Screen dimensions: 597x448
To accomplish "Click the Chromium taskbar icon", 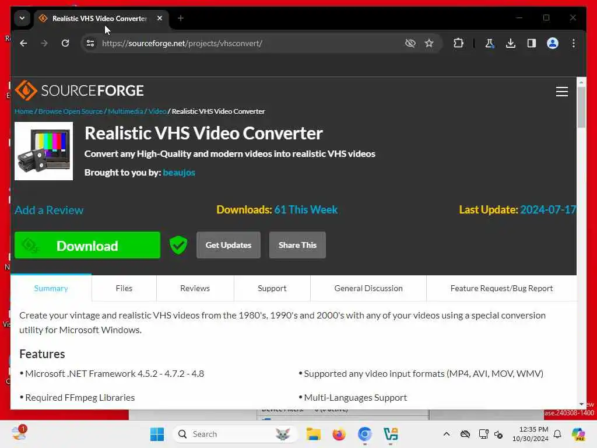I will click(x=365, y=434).
